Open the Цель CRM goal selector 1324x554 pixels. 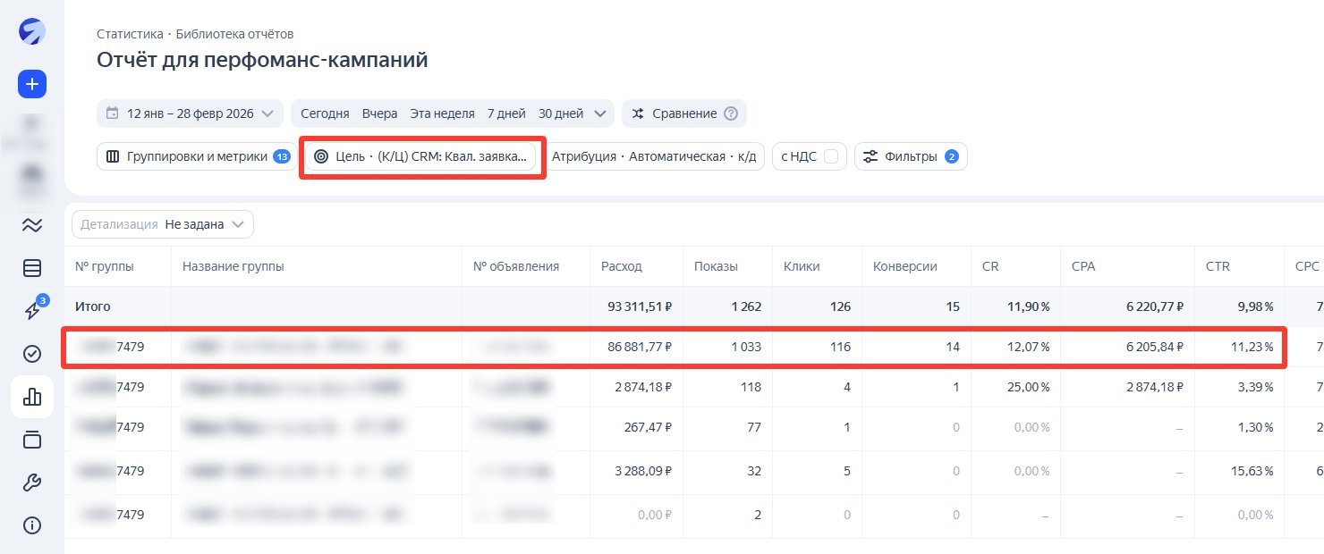click(420, 156)
